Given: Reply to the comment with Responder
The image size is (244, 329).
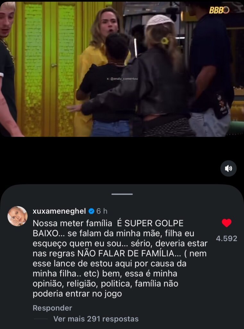Looking at the screenshot, I should pos(52,308).
